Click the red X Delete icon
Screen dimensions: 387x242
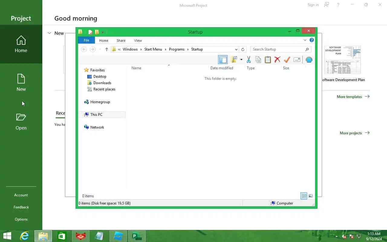pos(277,60)
